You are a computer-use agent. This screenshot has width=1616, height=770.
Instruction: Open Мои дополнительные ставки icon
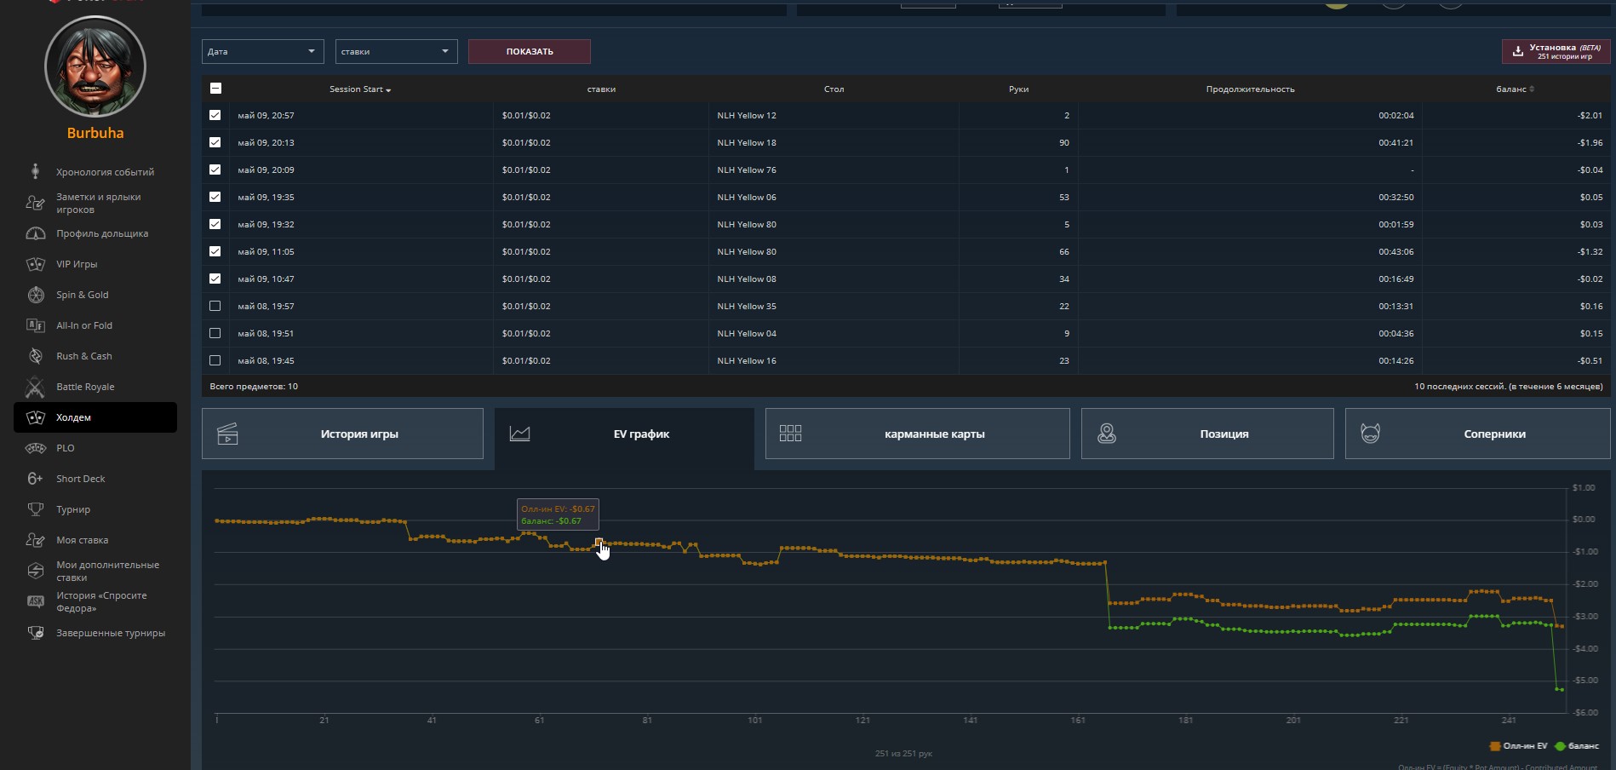point(35,571)
